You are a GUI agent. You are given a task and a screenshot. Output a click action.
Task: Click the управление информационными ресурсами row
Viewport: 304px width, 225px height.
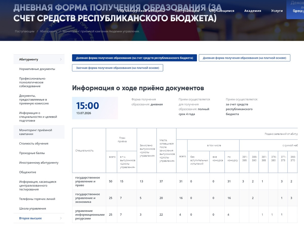[x=185, y=215]
